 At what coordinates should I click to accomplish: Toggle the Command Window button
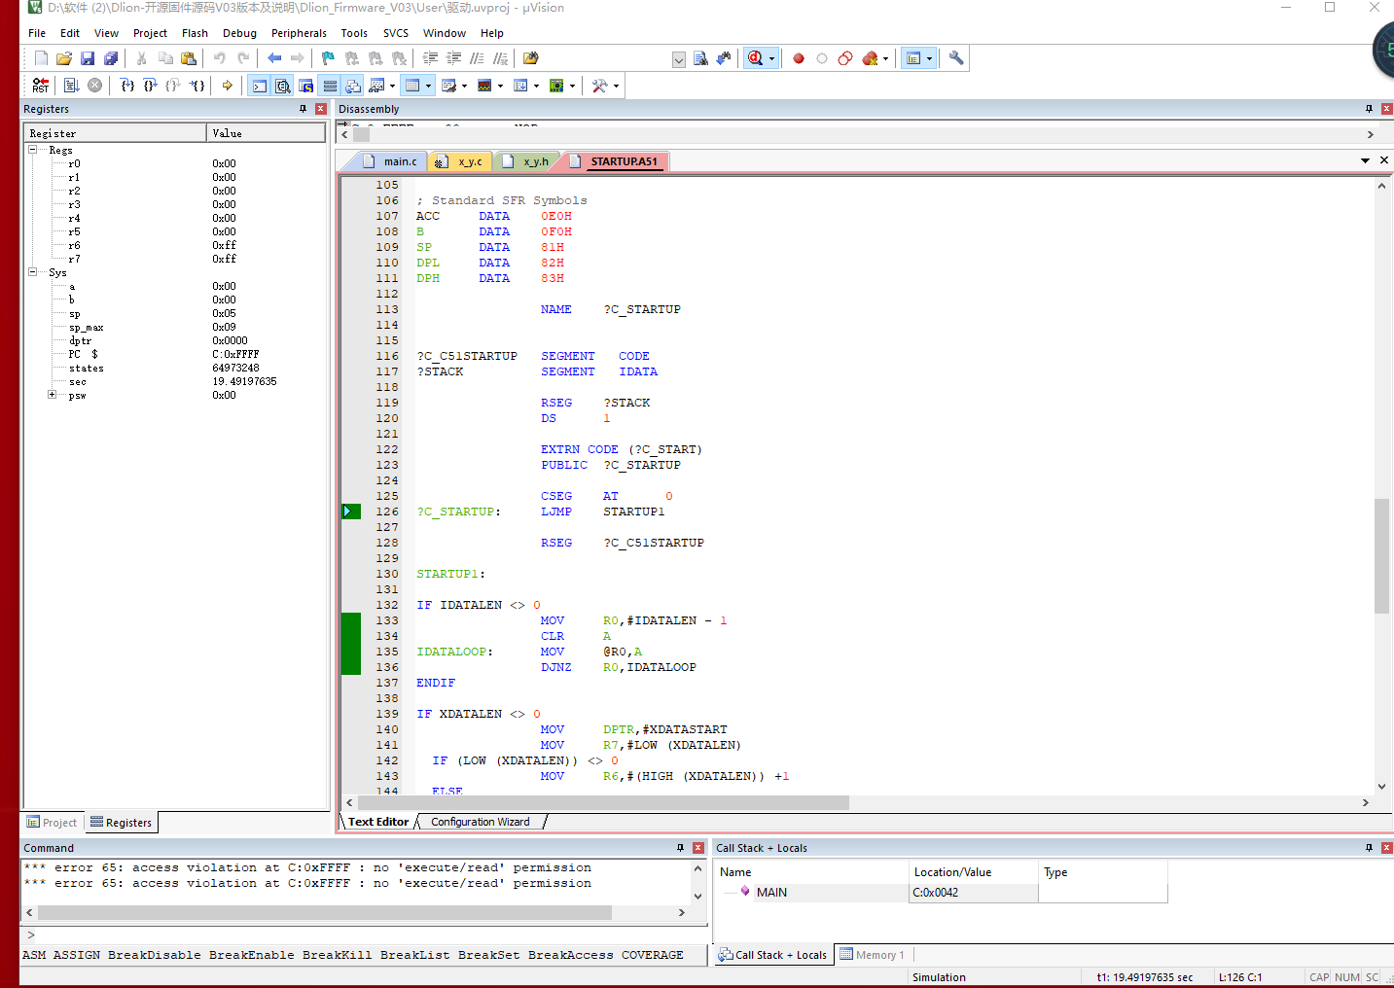click(x=260, y=86)
